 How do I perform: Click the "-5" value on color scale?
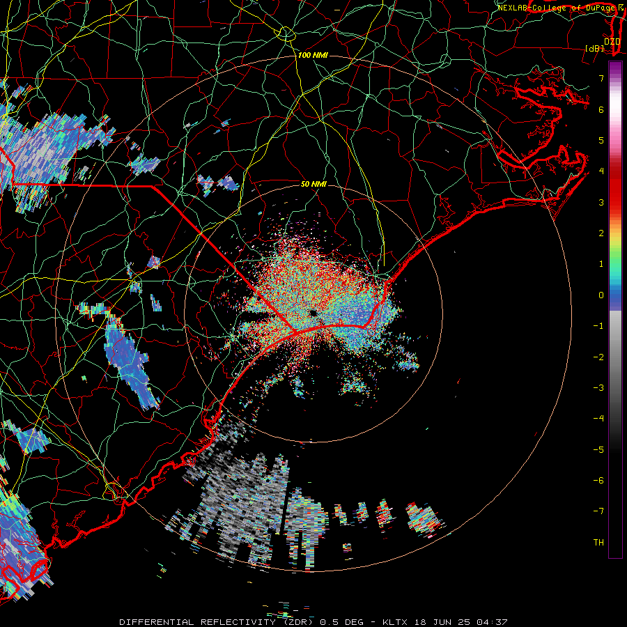pos(598,450)
